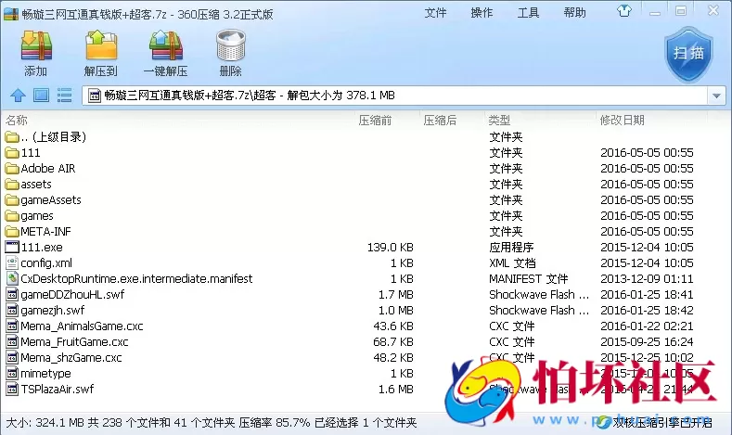Click the status bar size summary text

point(211,423)
